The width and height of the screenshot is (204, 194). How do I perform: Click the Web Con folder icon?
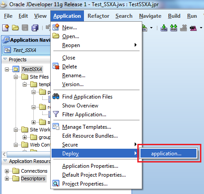click(x=24, y=145)
